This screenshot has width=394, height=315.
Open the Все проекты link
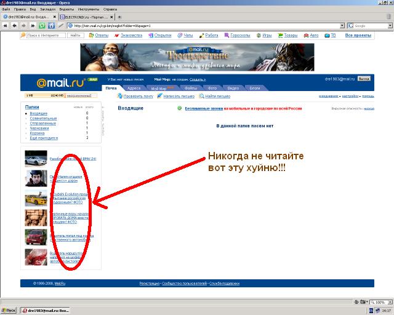pyautogui.click(x=358, y=36)
